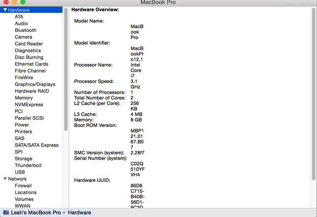The width and height of the screenshot is (317, 217).
Task: Open SATA/SATA Express section
Action: pos(37,145)
